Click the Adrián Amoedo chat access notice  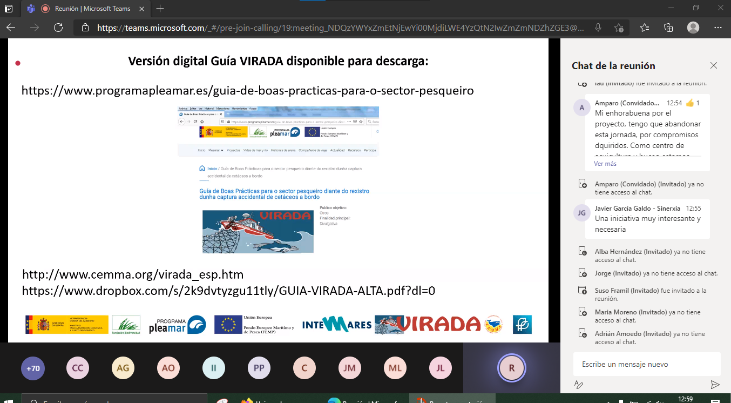(x=650, y=338)
